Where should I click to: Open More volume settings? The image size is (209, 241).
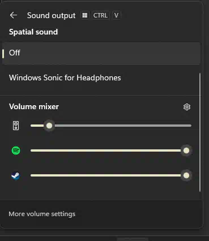[42, 214]
